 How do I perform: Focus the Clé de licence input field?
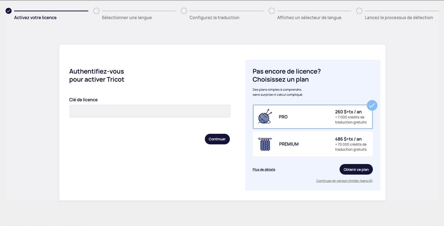point(150,111)
